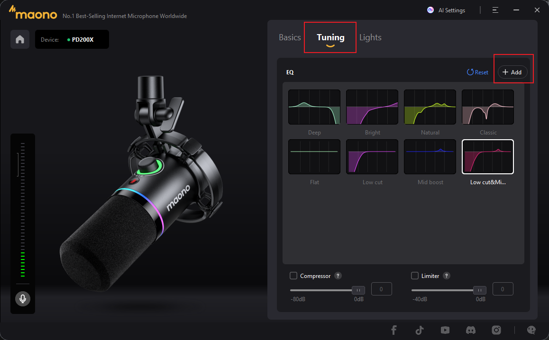Screen dimensions: 549x340
Task: Select the Mid boost EQ preset
Action: click(x=430, y=157)
